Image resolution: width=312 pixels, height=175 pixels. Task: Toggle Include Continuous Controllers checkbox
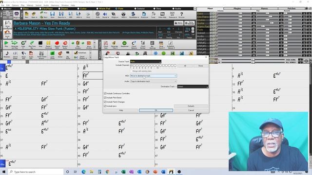[105, 93]
